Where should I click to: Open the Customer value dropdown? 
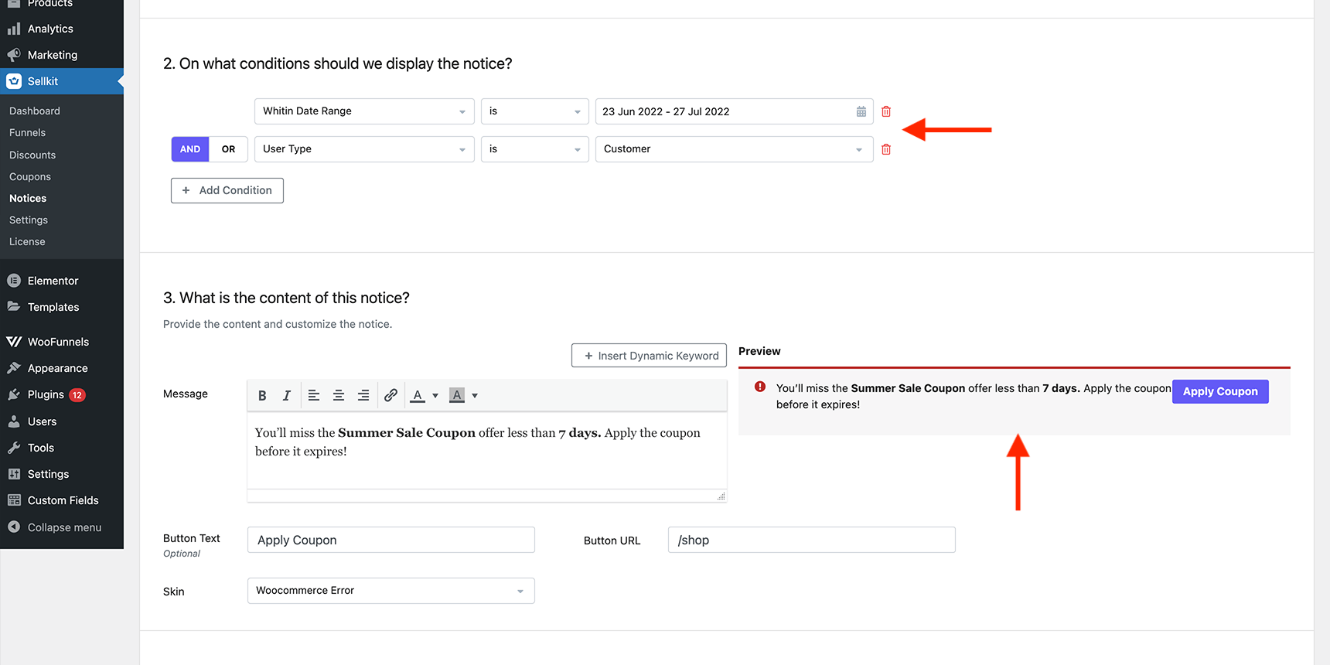(734, 149)
